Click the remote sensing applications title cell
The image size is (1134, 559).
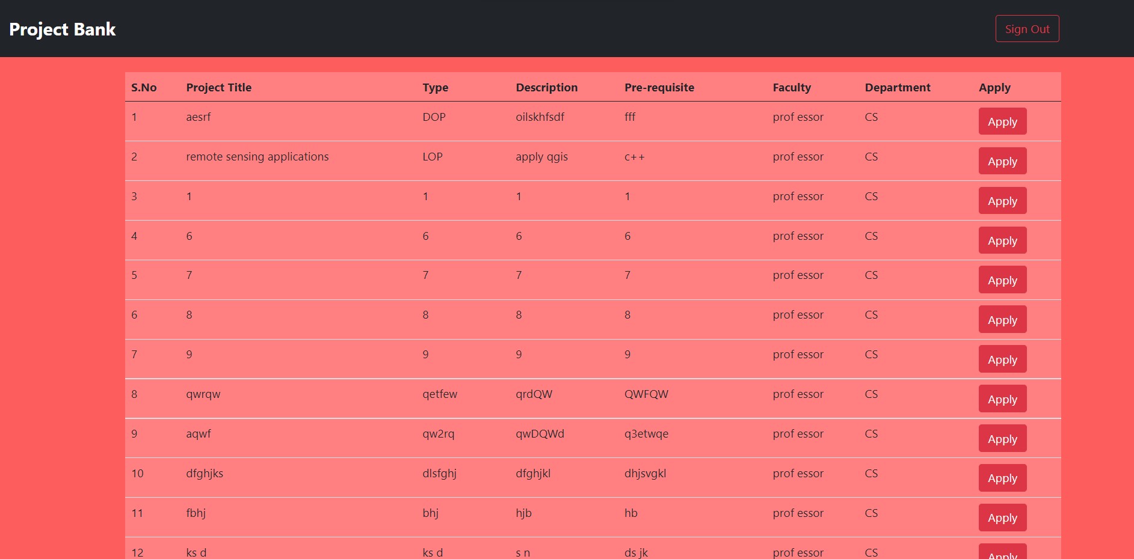pos(257,157)
